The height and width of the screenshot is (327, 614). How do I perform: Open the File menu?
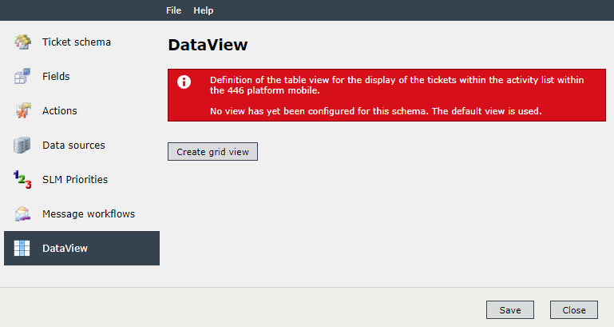[x=173, y=10]
